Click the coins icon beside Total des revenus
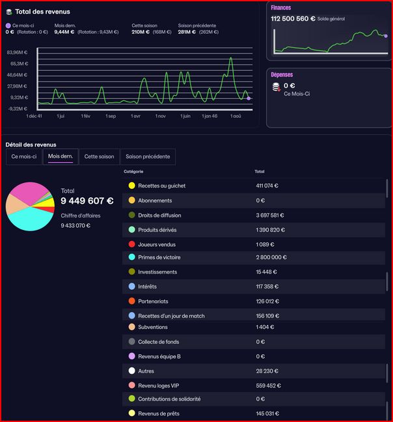393x422 pixels. click(x=9, y=12)
